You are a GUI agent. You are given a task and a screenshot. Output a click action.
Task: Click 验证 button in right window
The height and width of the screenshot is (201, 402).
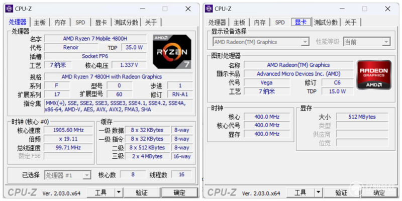click(341, 192)
